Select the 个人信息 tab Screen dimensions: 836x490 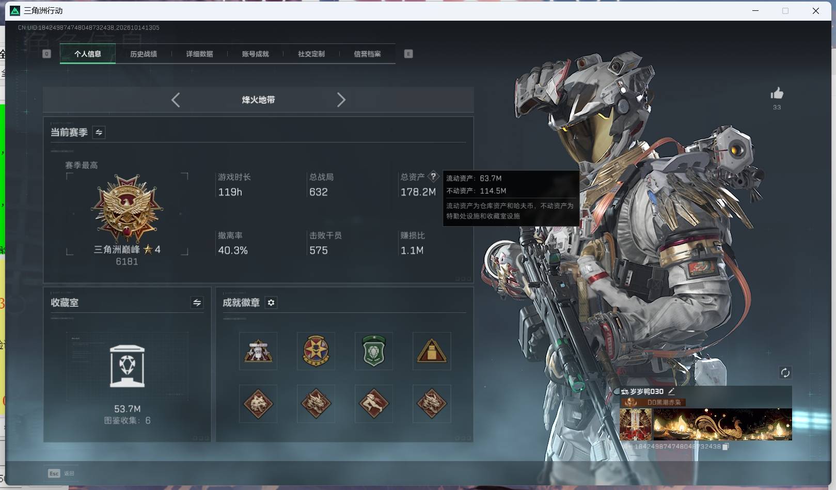(88, 54)
